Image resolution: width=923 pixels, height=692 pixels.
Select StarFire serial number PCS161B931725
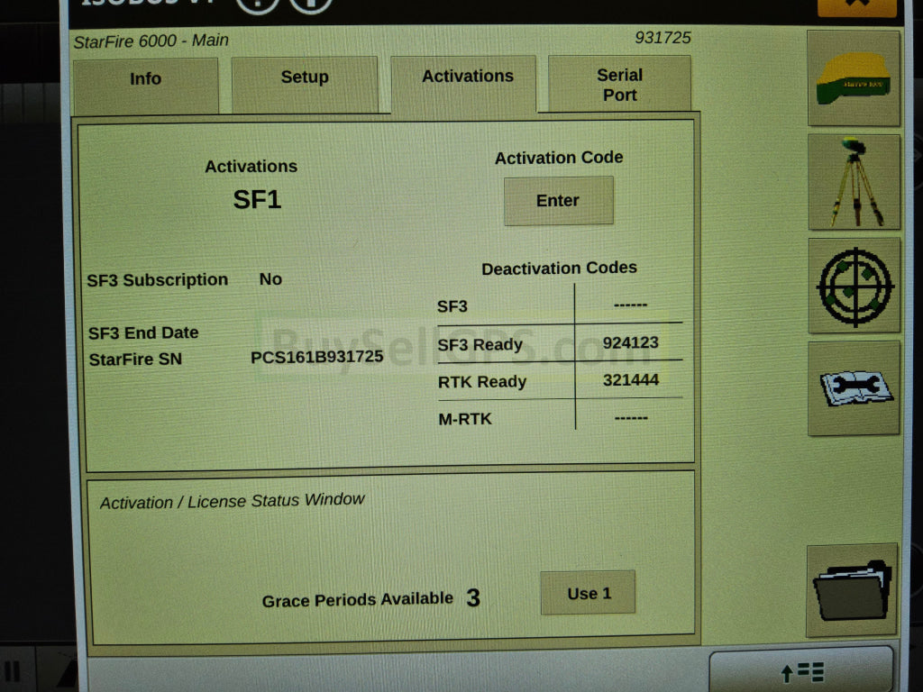point(316,357)
